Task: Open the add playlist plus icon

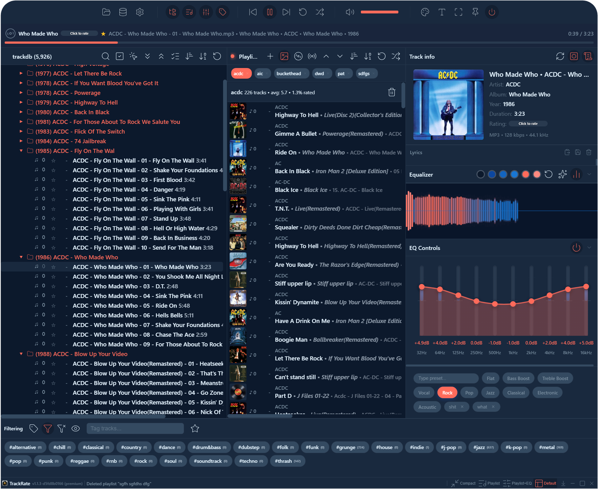Action: 270,56
